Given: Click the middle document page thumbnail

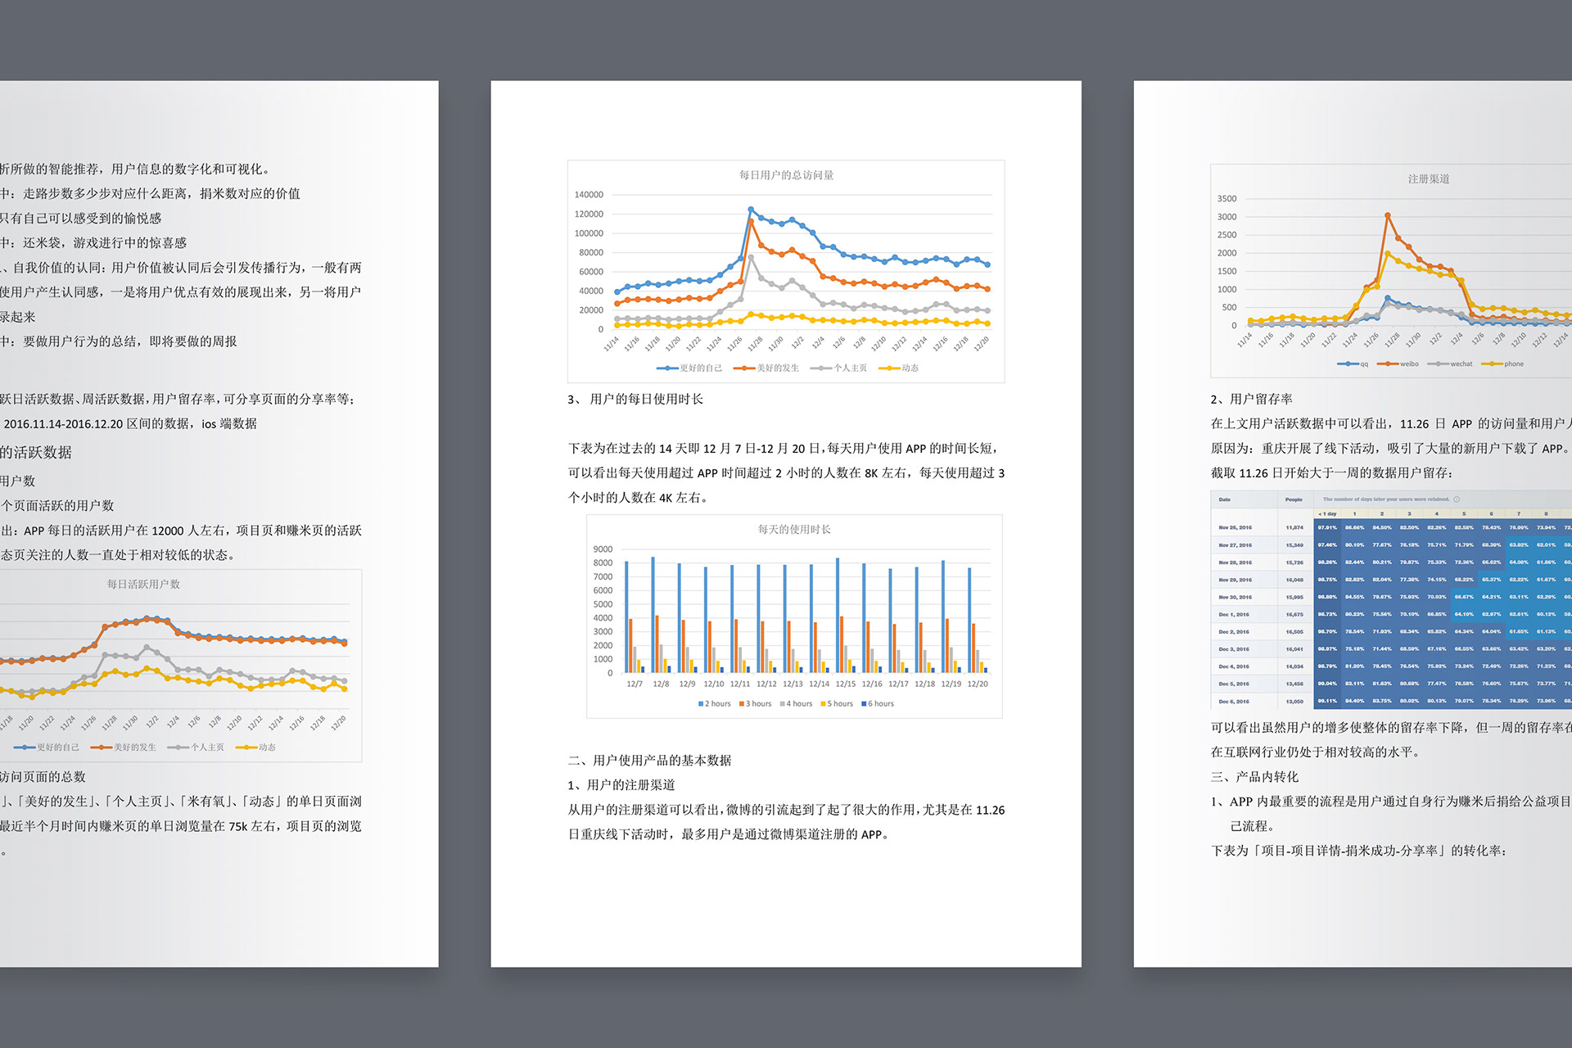Looking at the screenshot, I should [786, 524].
